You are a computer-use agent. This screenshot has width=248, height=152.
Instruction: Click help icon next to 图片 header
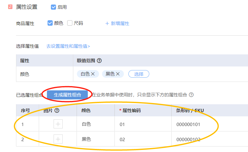click(x=57, y=111)
